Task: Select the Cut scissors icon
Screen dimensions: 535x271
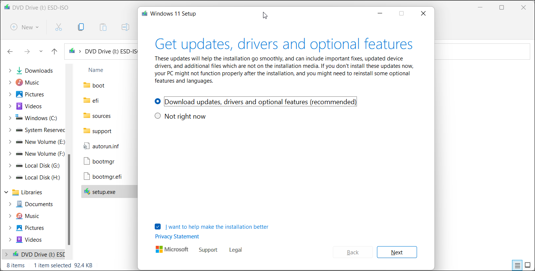Action: [x=58, y=27]
